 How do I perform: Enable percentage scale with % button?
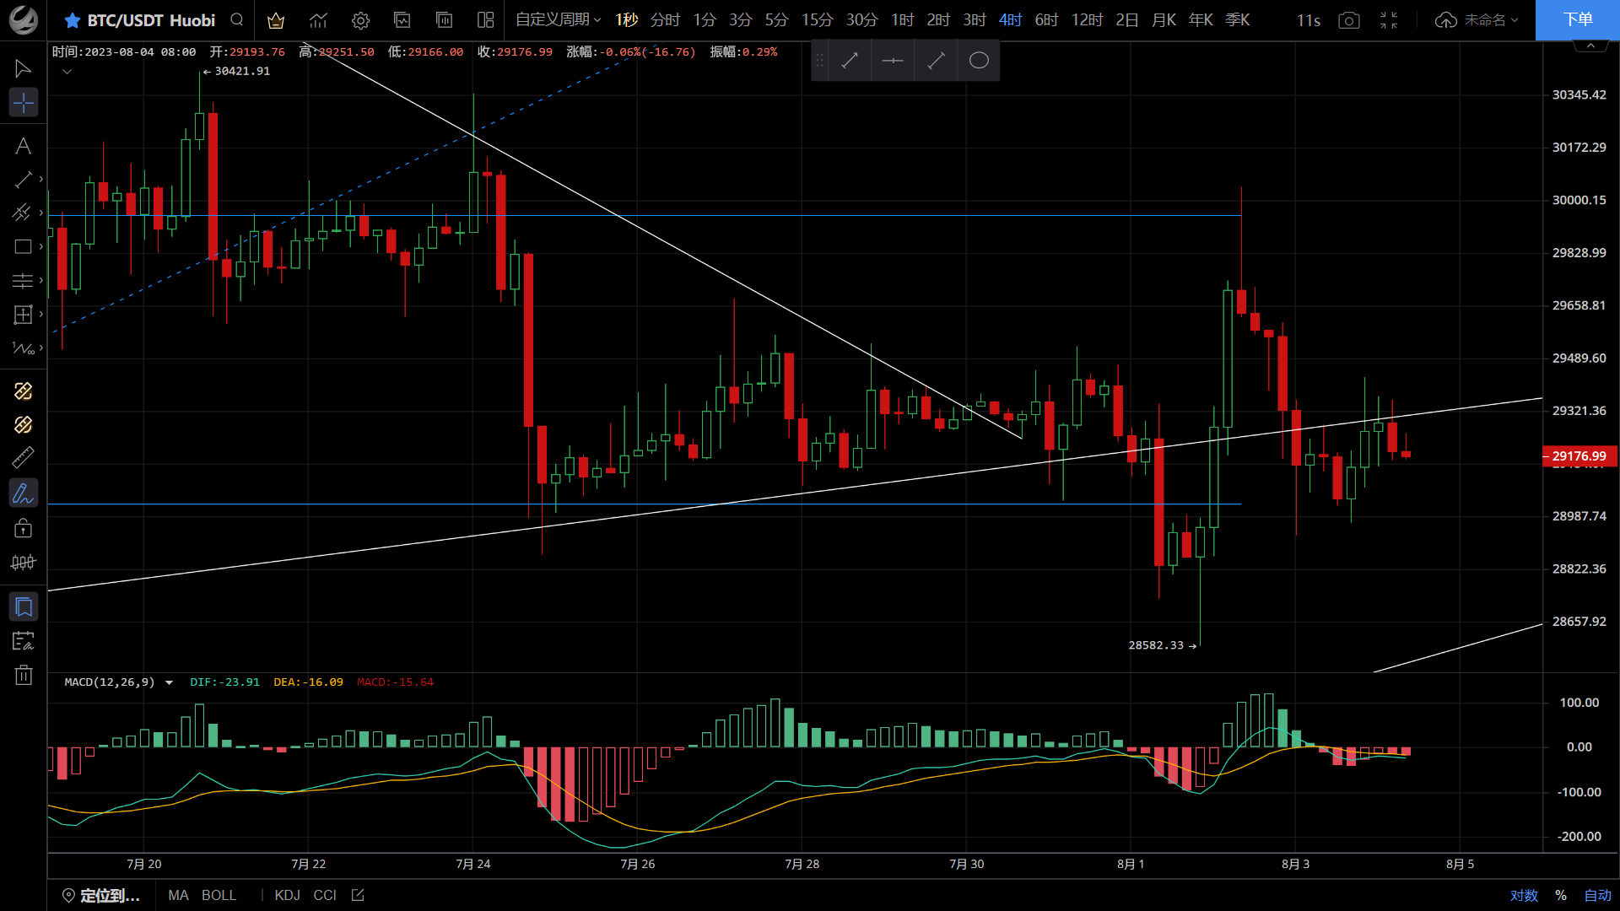click(1560, 896)
